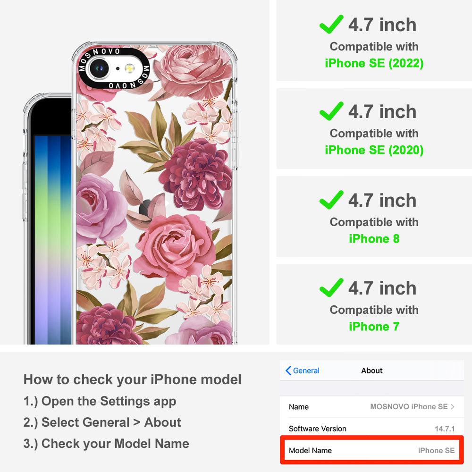The height and width of the screenshot is (472, 472).
Task: Select the Software Version row
Action: pos(372,429)
